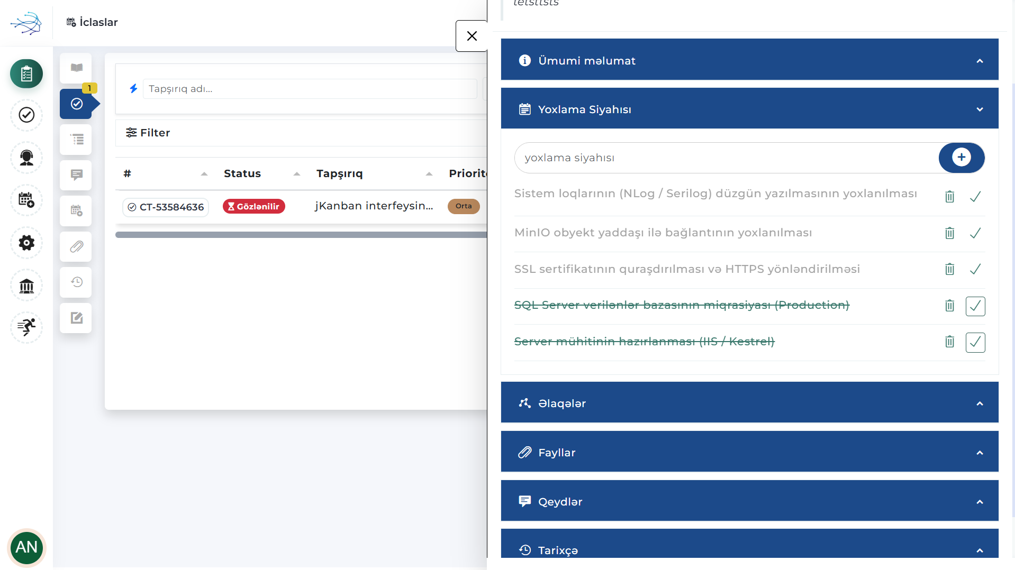Click the İclaslar page title
Screen dimensions: 1015x570
[98, 22]
